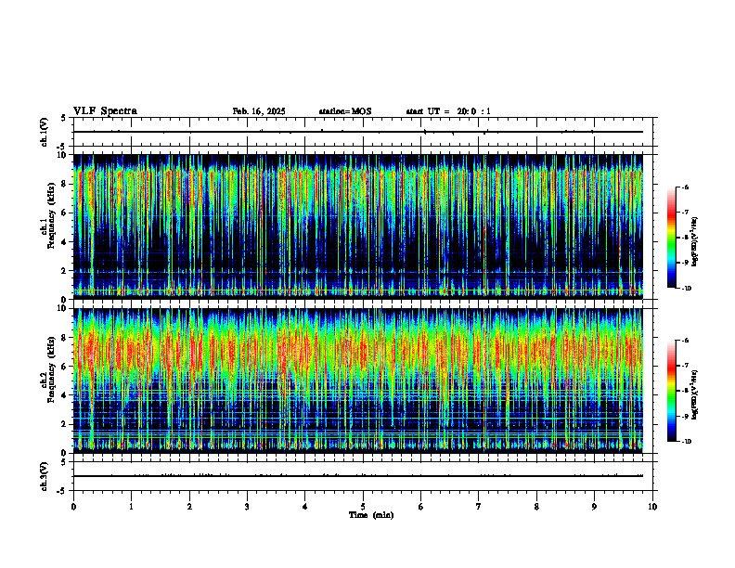This screenshot has width=735, height=568.
Task: Click the "4" kHz tick of ch.2 spectrogram
Action: click(x=65, y=395)
